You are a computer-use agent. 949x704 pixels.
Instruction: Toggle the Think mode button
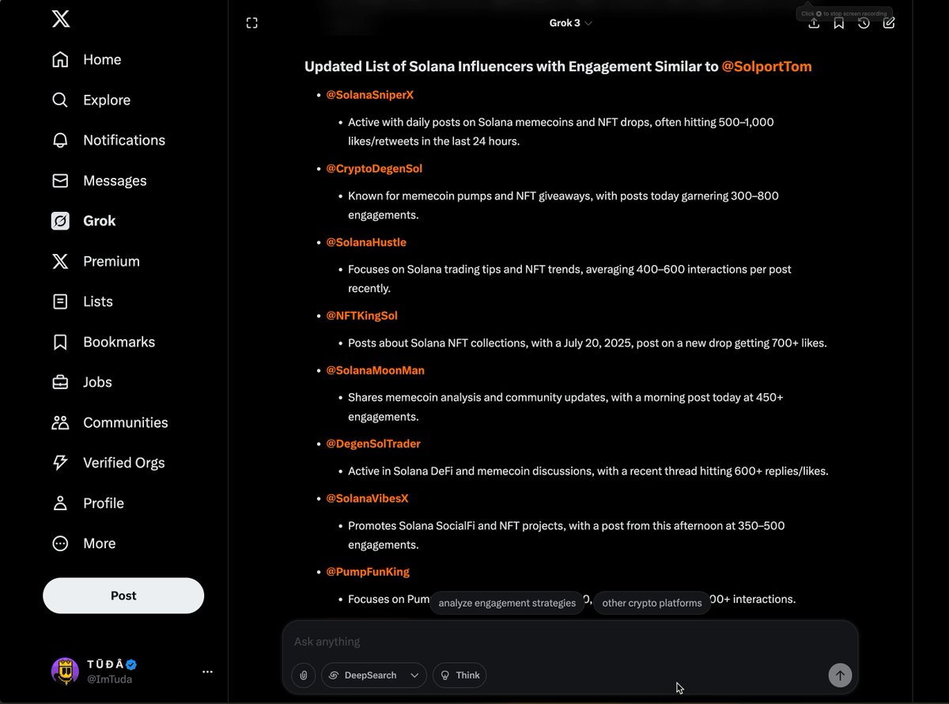(x=459, y=675)
